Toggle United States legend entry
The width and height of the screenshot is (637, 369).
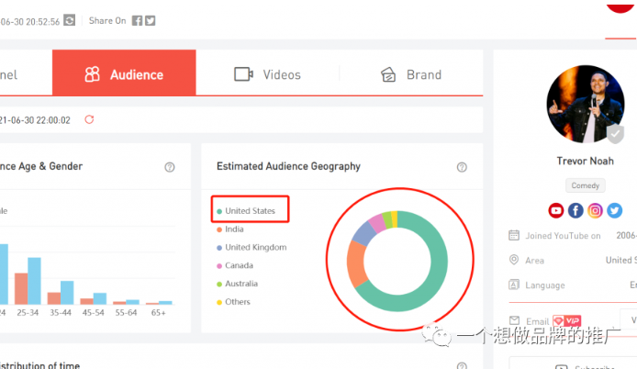[x=246, y=211]
